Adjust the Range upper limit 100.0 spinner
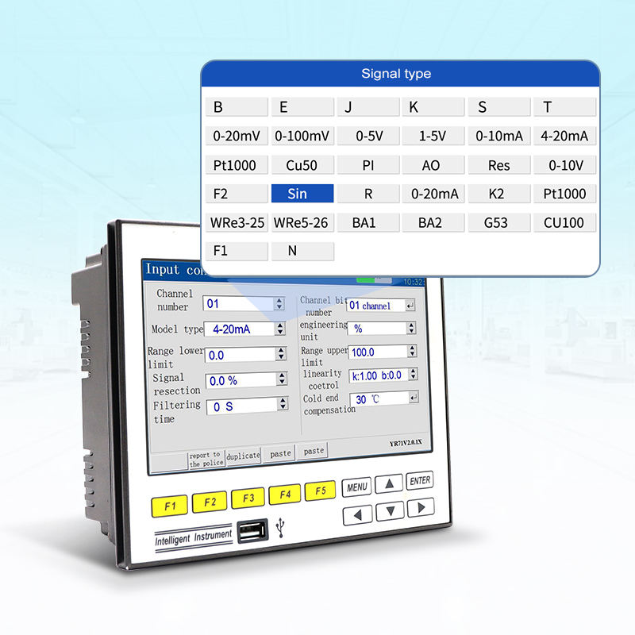Image resolution: width=635 pixels, height=635 pixels. (x=412, y=351)
